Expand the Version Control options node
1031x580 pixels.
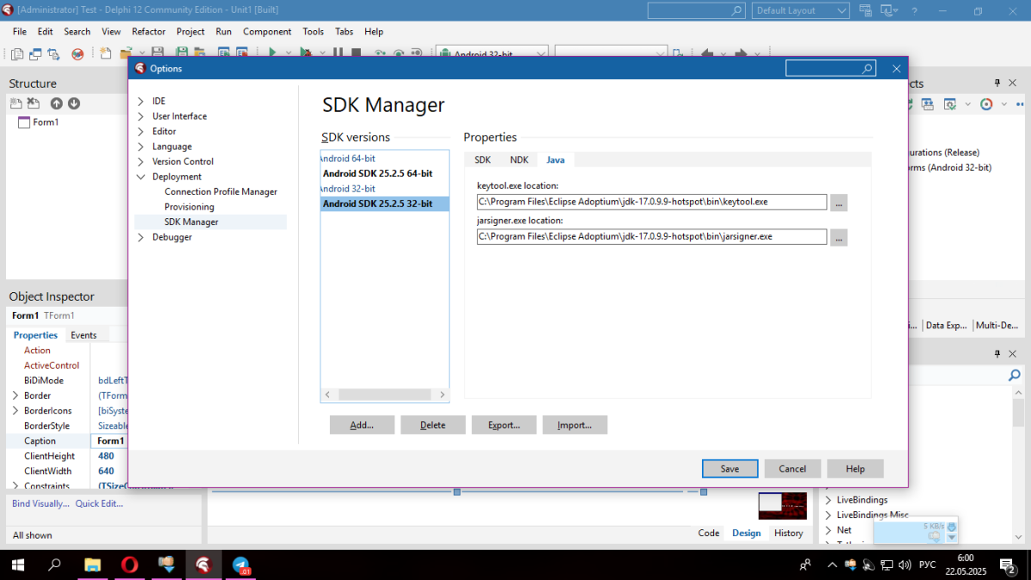point(141,162)
